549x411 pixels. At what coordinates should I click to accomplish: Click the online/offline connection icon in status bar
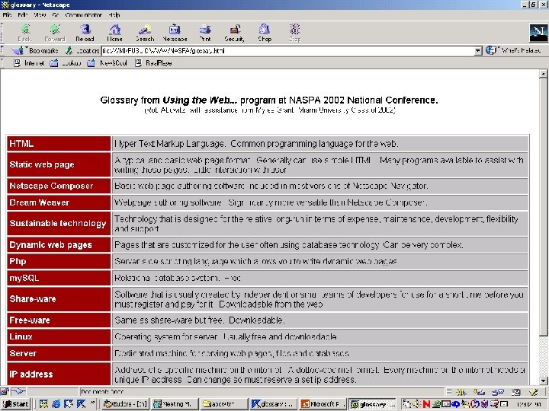point(18,391)
